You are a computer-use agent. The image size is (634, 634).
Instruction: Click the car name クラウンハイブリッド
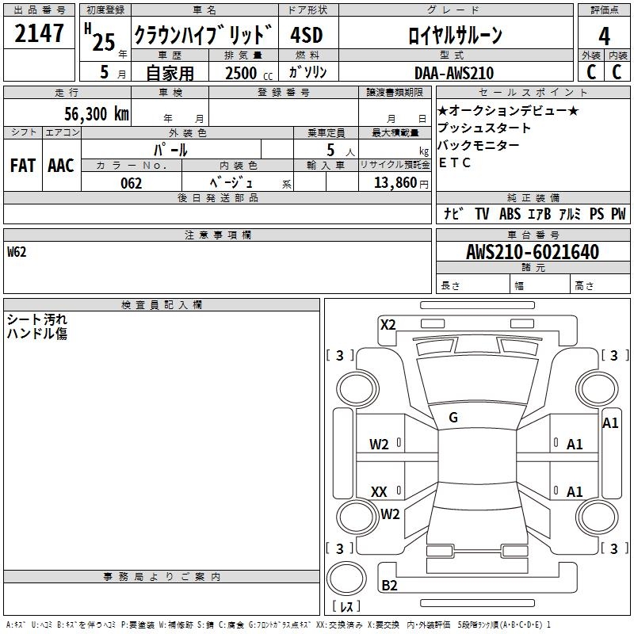click(203, 36)
